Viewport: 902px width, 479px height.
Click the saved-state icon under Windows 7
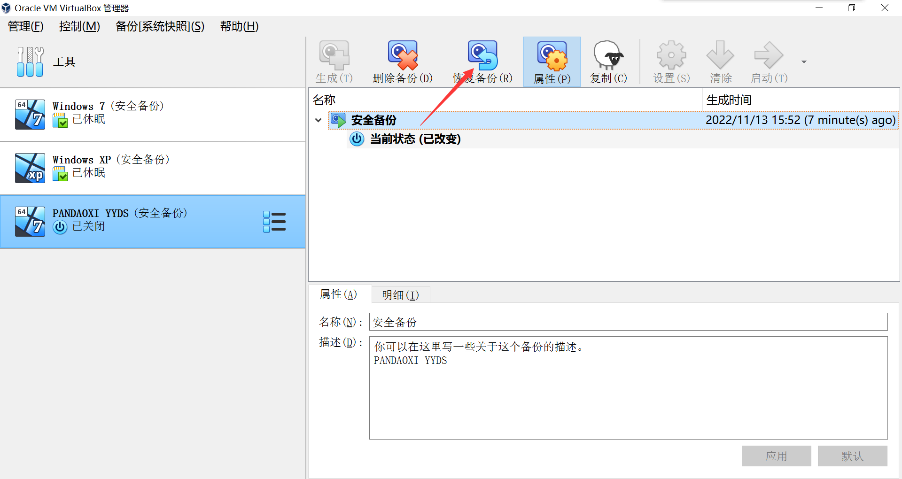pos(60,120)
